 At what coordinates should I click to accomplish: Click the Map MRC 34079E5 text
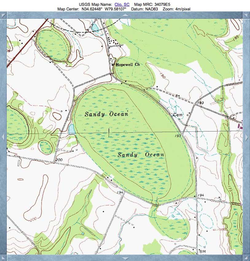click(152, 5)
